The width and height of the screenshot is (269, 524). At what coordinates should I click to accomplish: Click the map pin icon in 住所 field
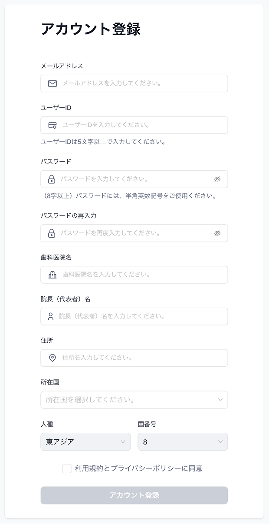[52, 358]
